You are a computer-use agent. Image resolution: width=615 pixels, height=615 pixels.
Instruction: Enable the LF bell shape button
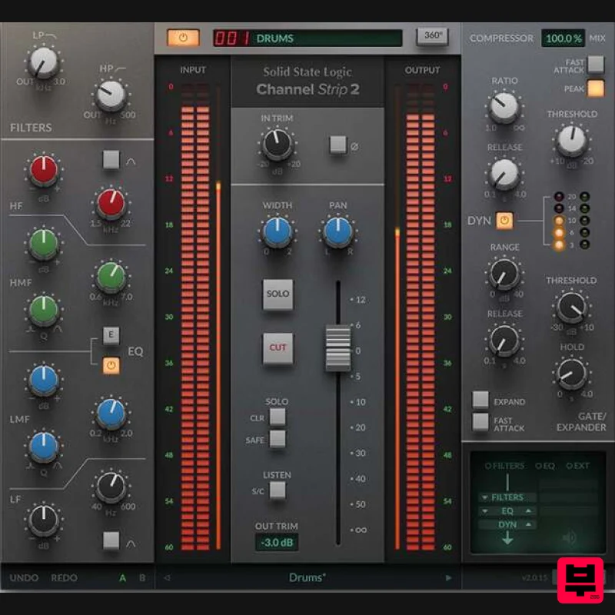(x=111, y=541)
